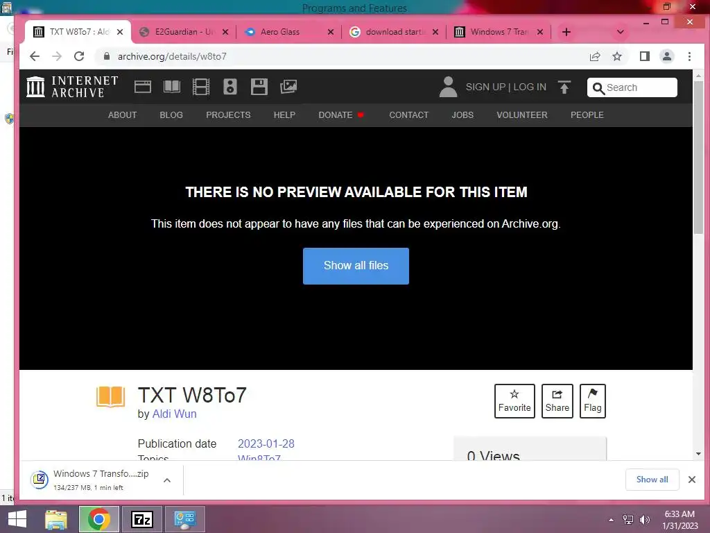Screen dimensions: 710x533
Task: Open the Software floppy disk icon
Action: [259, 87]
